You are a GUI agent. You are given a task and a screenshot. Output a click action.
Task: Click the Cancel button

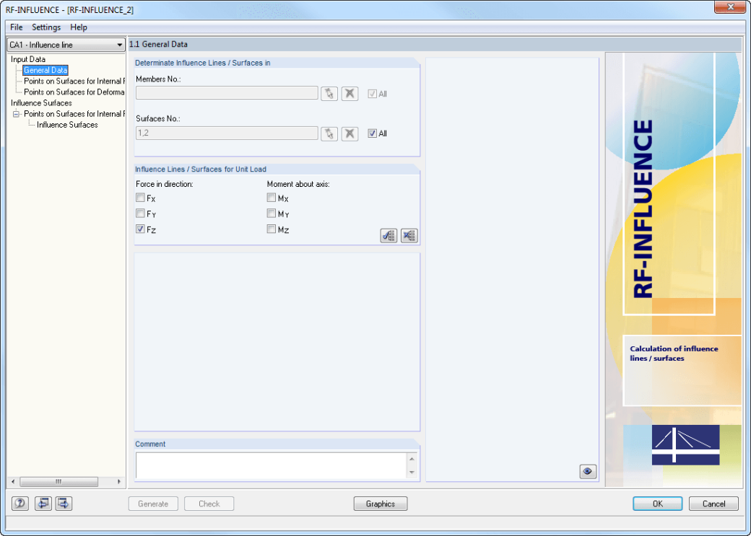(x=713, y=504)
